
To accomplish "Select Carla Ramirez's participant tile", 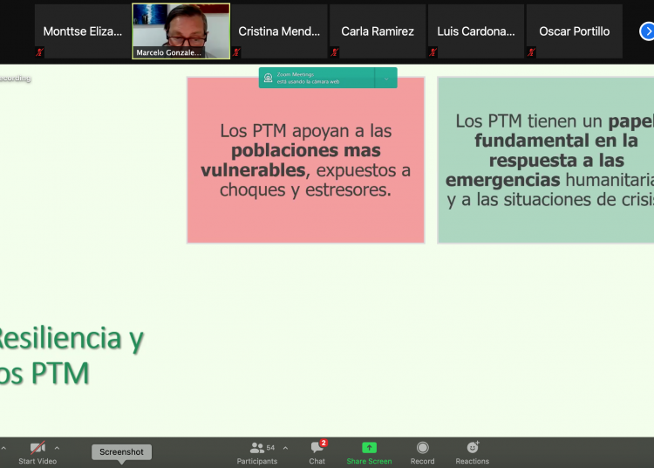I will (x=378, y=31).
